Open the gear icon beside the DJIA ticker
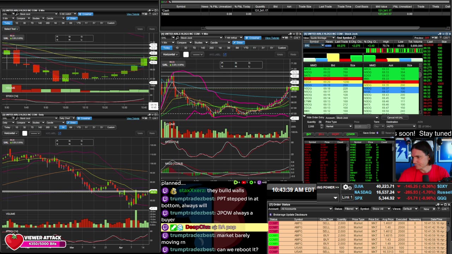Screen dimensions: 452x254 [x=347, y=187]
